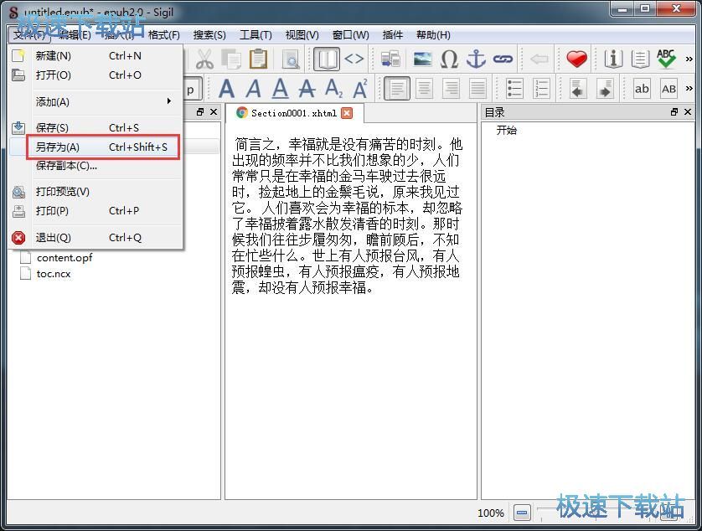Choose 另存为(A) from file menu

tap(95, 147)
